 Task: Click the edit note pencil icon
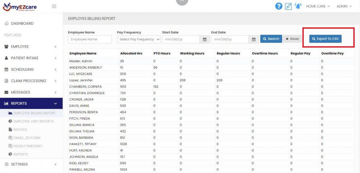point(288,6)
